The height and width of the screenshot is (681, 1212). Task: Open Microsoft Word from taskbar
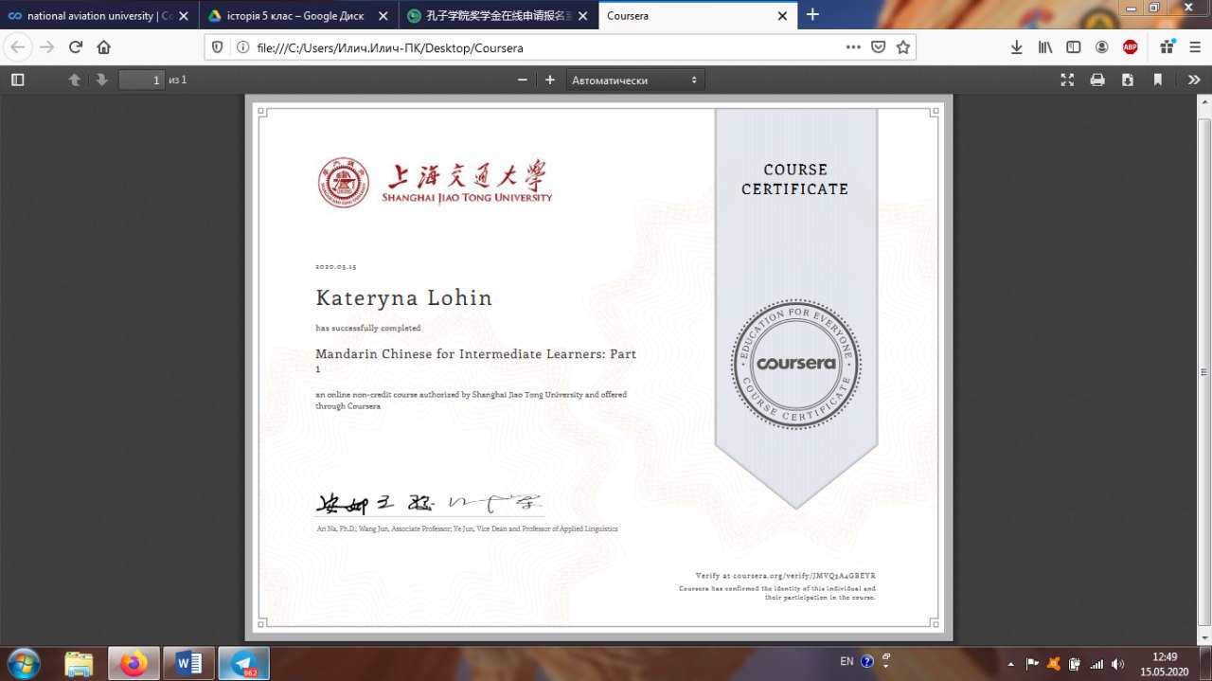click(188, 663)
